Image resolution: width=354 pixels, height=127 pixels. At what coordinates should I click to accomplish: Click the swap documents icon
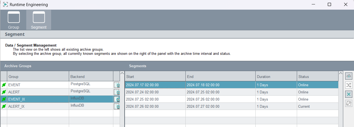click(349, 104)
